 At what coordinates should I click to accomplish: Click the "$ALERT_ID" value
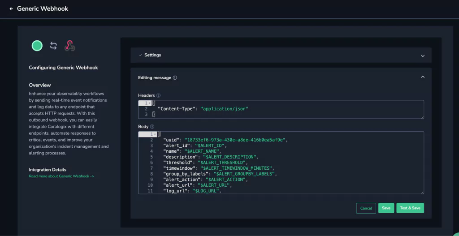pyautogui.click(x=210, y=146)
